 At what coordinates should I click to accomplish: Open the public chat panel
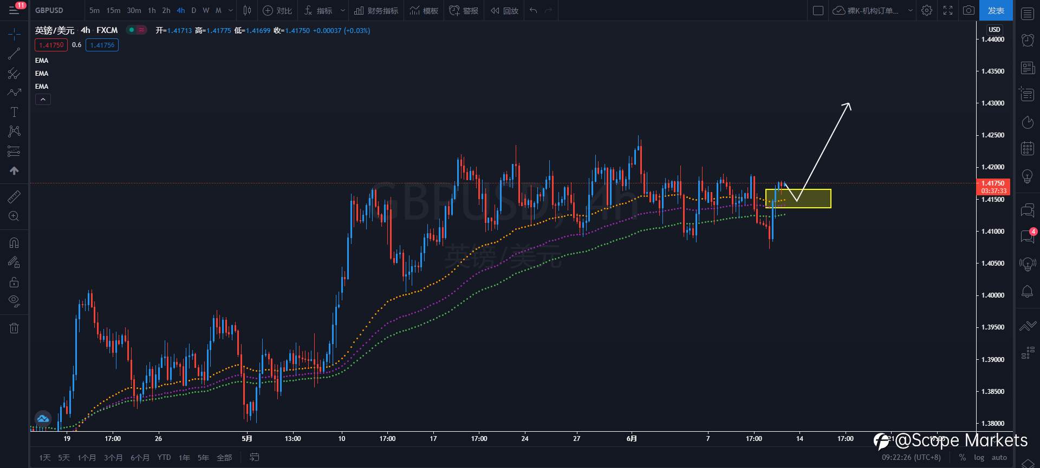click(x=1028, y=210)
